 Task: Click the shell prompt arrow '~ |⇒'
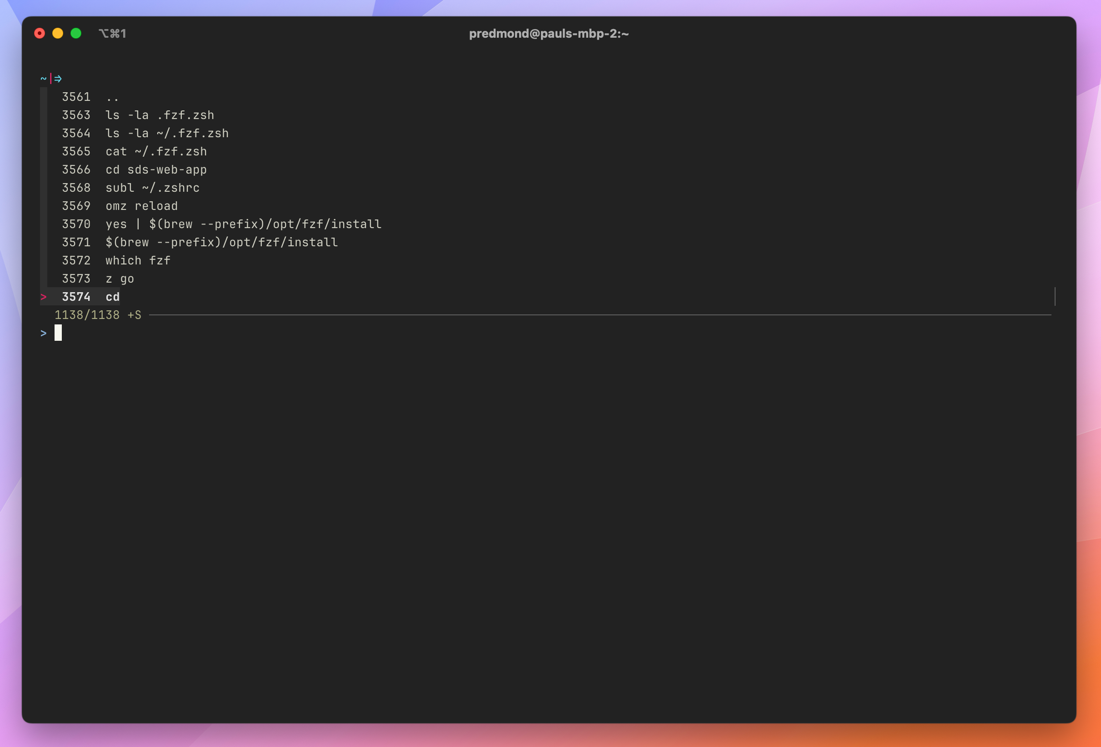51,79
